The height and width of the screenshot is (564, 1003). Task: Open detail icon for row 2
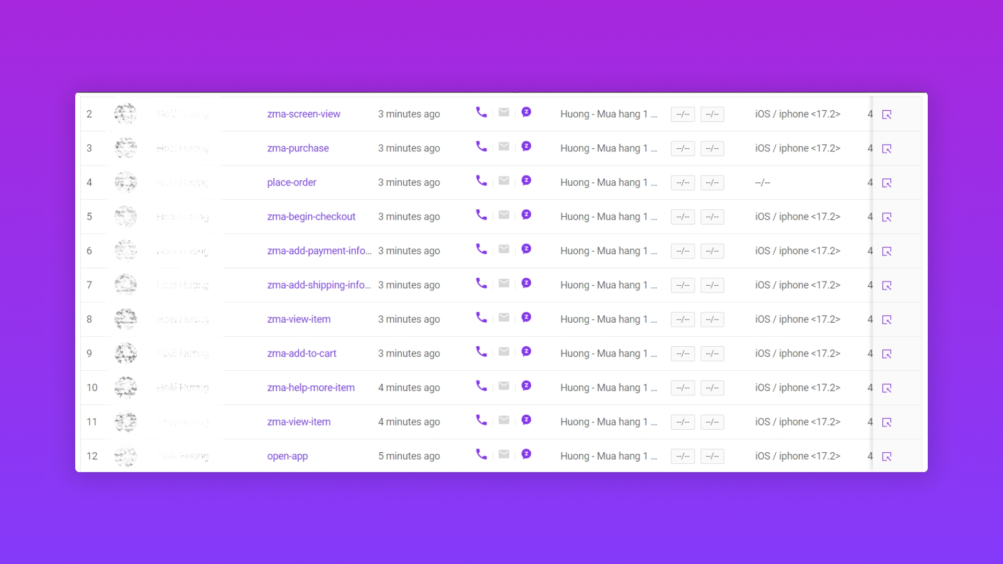tap(887, 114)
